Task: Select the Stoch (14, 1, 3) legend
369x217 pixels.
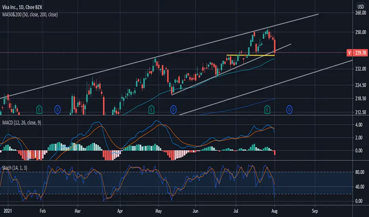Action: [15, 168]
